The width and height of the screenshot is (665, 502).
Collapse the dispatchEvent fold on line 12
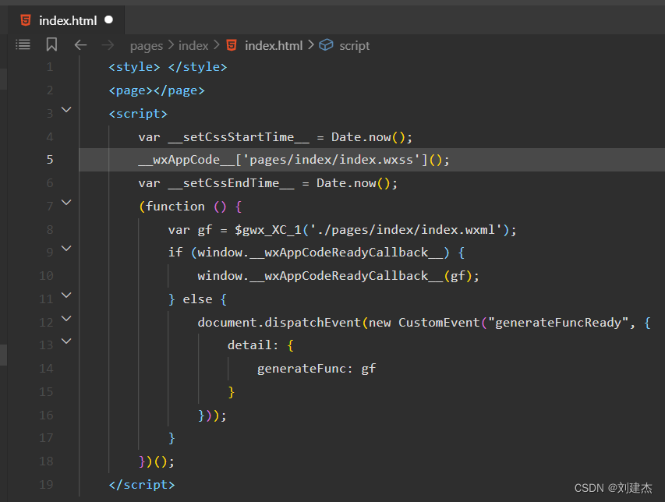66,318
